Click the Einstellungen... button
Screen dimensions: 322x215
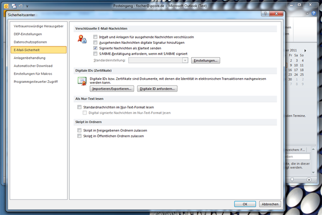point(206,60)
